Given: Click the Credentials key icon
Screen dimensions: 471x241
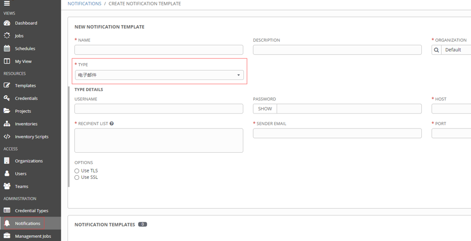Looking at the screenshot, I should [7, 98].
